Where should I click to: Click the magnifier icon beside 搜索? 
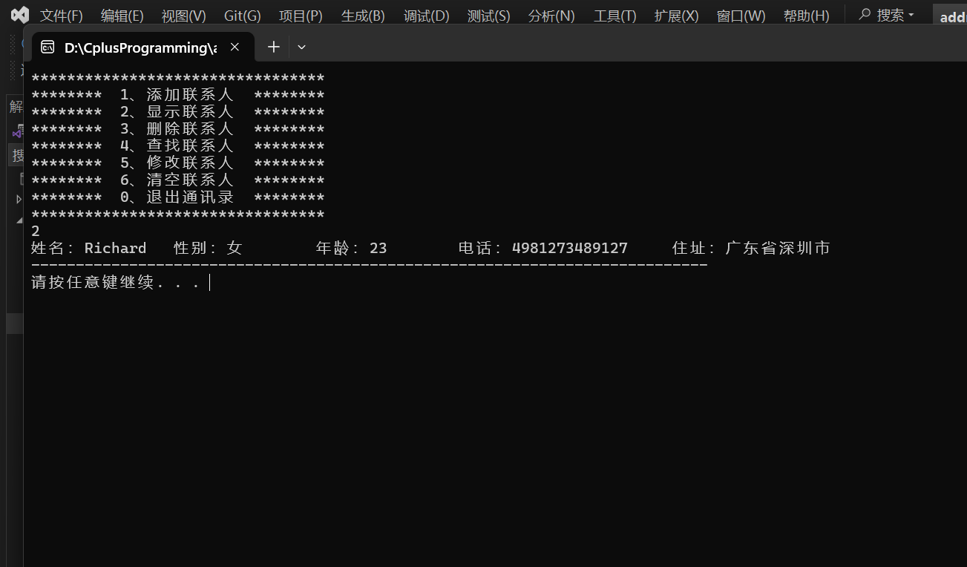(865, 14)
